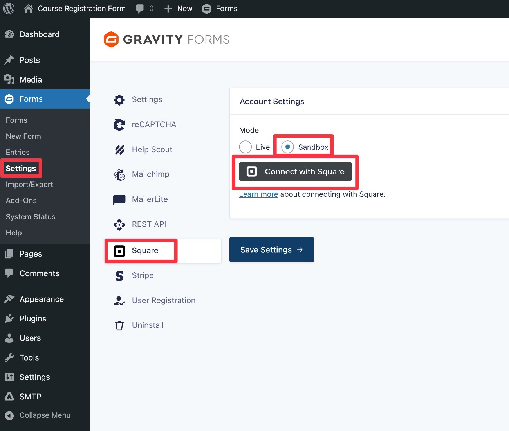Click the Save Settings button
This screenshot has height=431, width=509.
point(271,250)
